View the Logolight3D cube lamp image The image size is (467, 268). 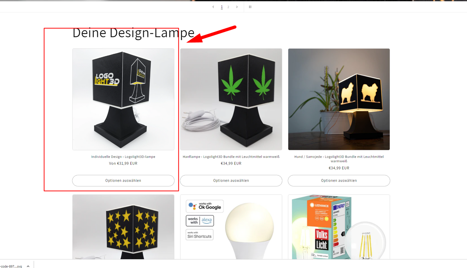[123, 99]
